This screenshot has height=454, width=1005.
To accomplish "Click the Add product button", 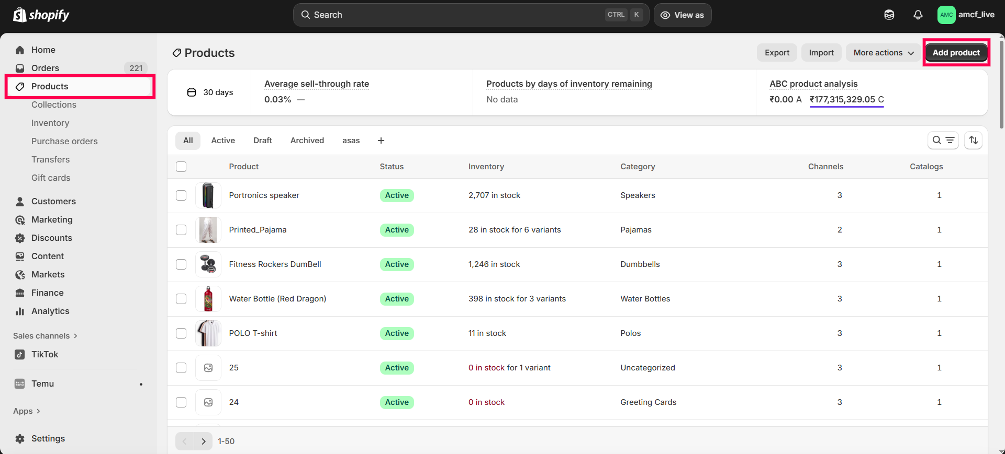I will tap(956, 53).
